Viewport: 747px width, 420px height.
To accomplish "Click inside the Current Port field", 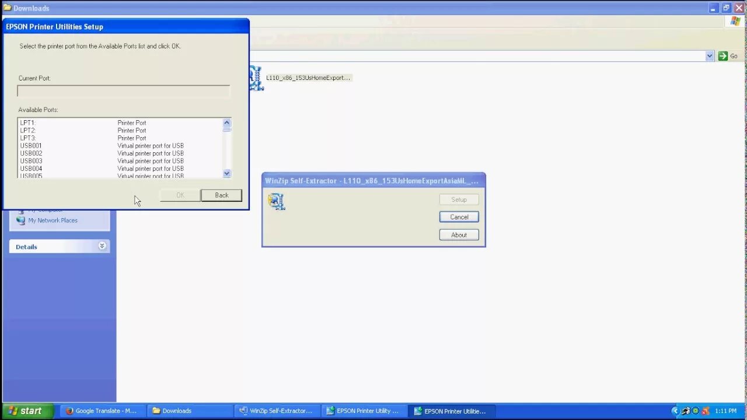I will coord(124,91).
